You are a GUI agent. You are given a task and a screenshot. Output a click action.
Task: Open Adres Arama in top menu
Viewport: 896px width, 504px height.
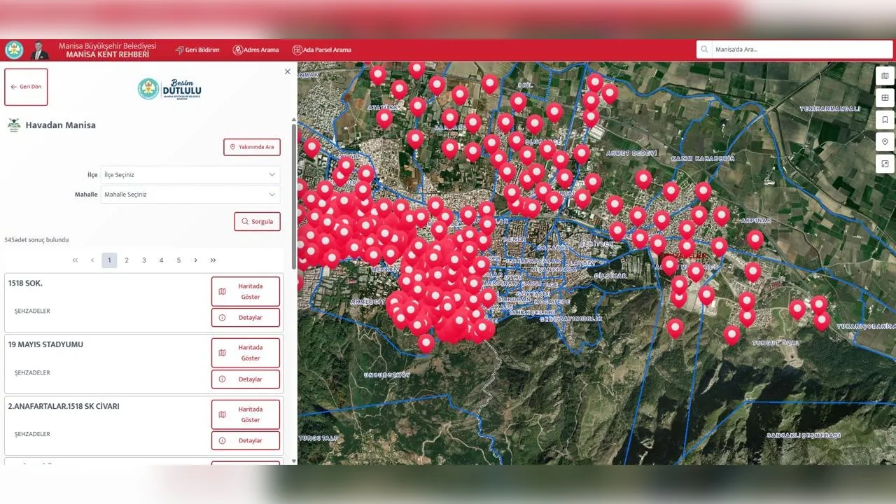[x=256, y=50]
